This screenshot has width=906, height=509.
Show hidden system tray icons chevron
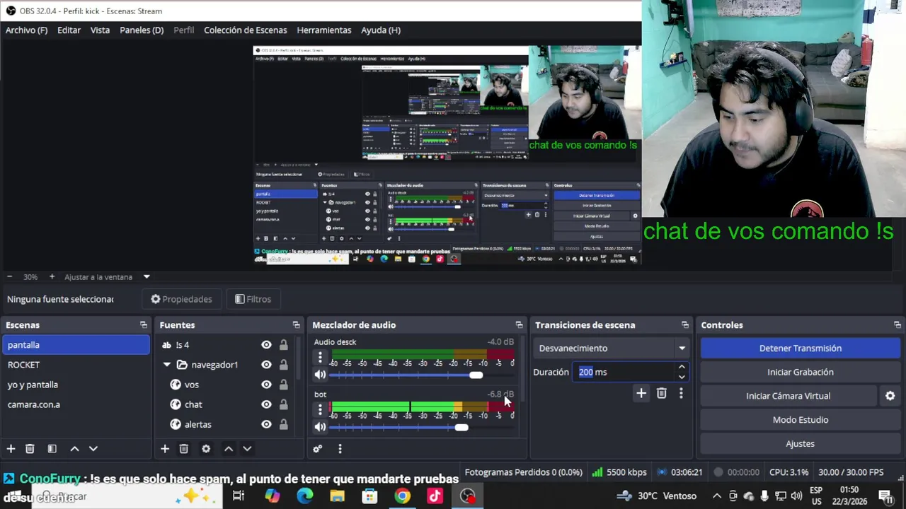click(717, 496)
